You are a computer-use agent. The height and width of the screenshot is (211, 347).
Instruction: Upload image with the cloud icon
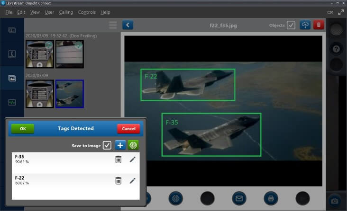305,25
